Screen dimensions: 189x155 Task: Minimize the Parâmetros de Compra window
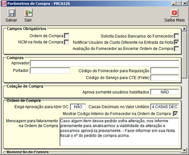tap(173, 3)
